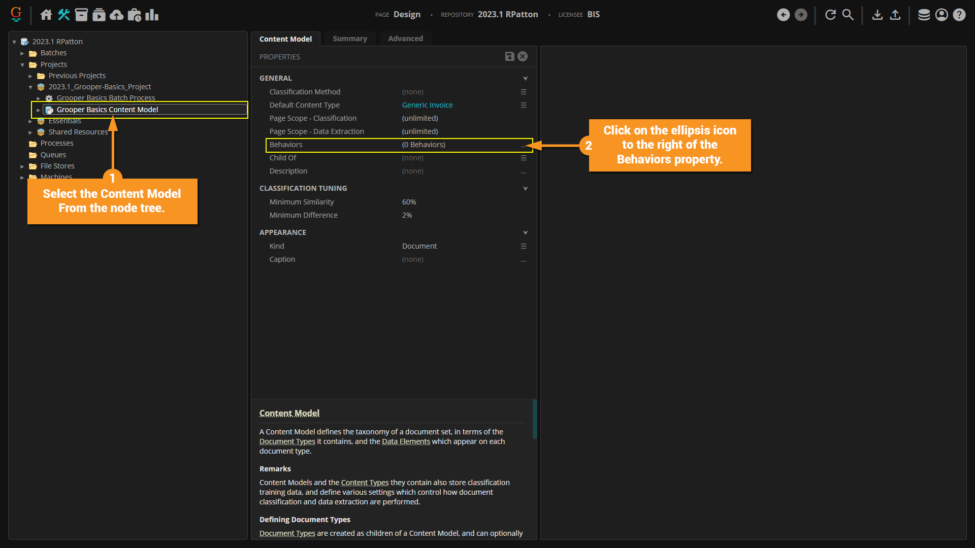The height and width of the screenshot is (548, 975).
Task: Click the Home icon in toolbar
Action: pos(46,15)
